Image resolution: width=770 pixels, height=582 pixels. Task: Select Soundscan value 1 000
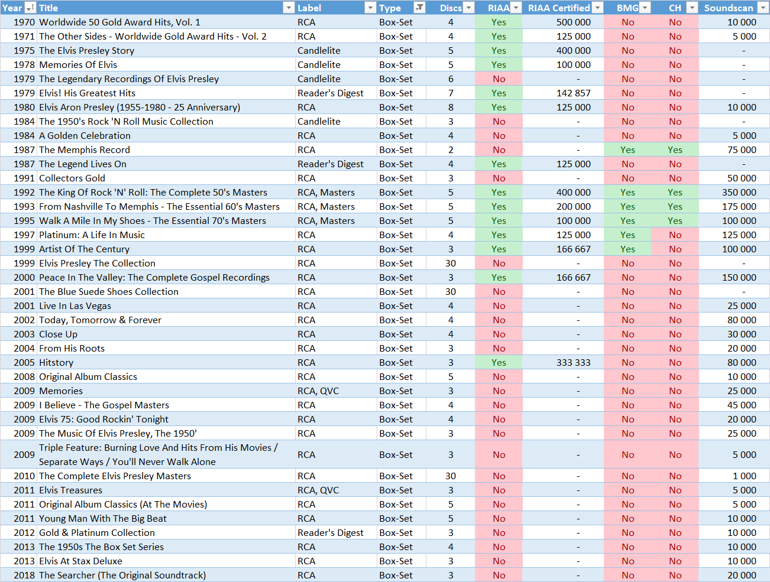[734, 476]
